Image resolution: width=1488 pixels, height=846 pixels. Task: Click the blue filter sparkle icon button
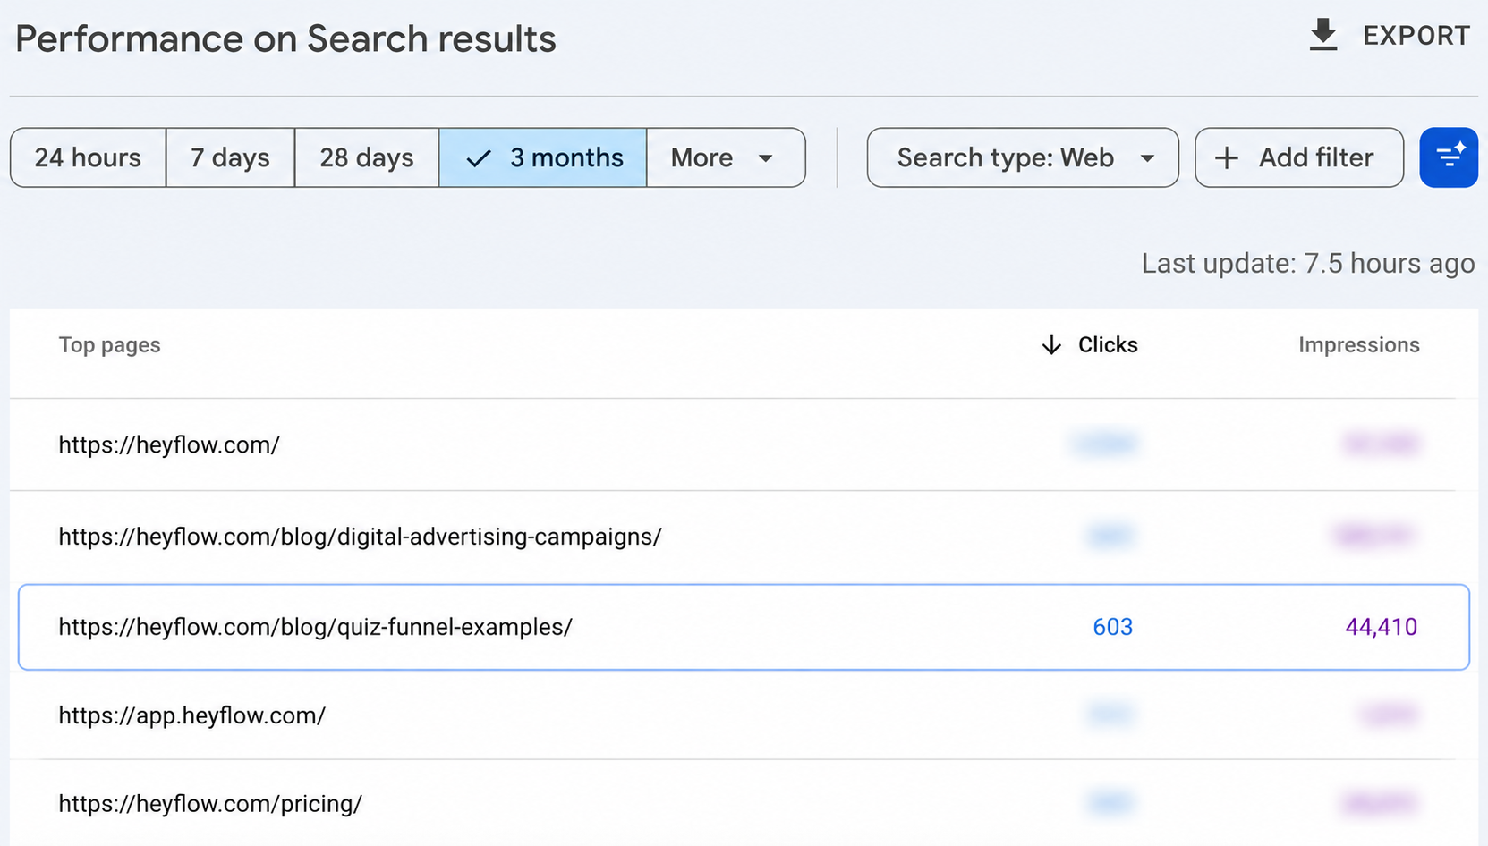pos(1449,157)
